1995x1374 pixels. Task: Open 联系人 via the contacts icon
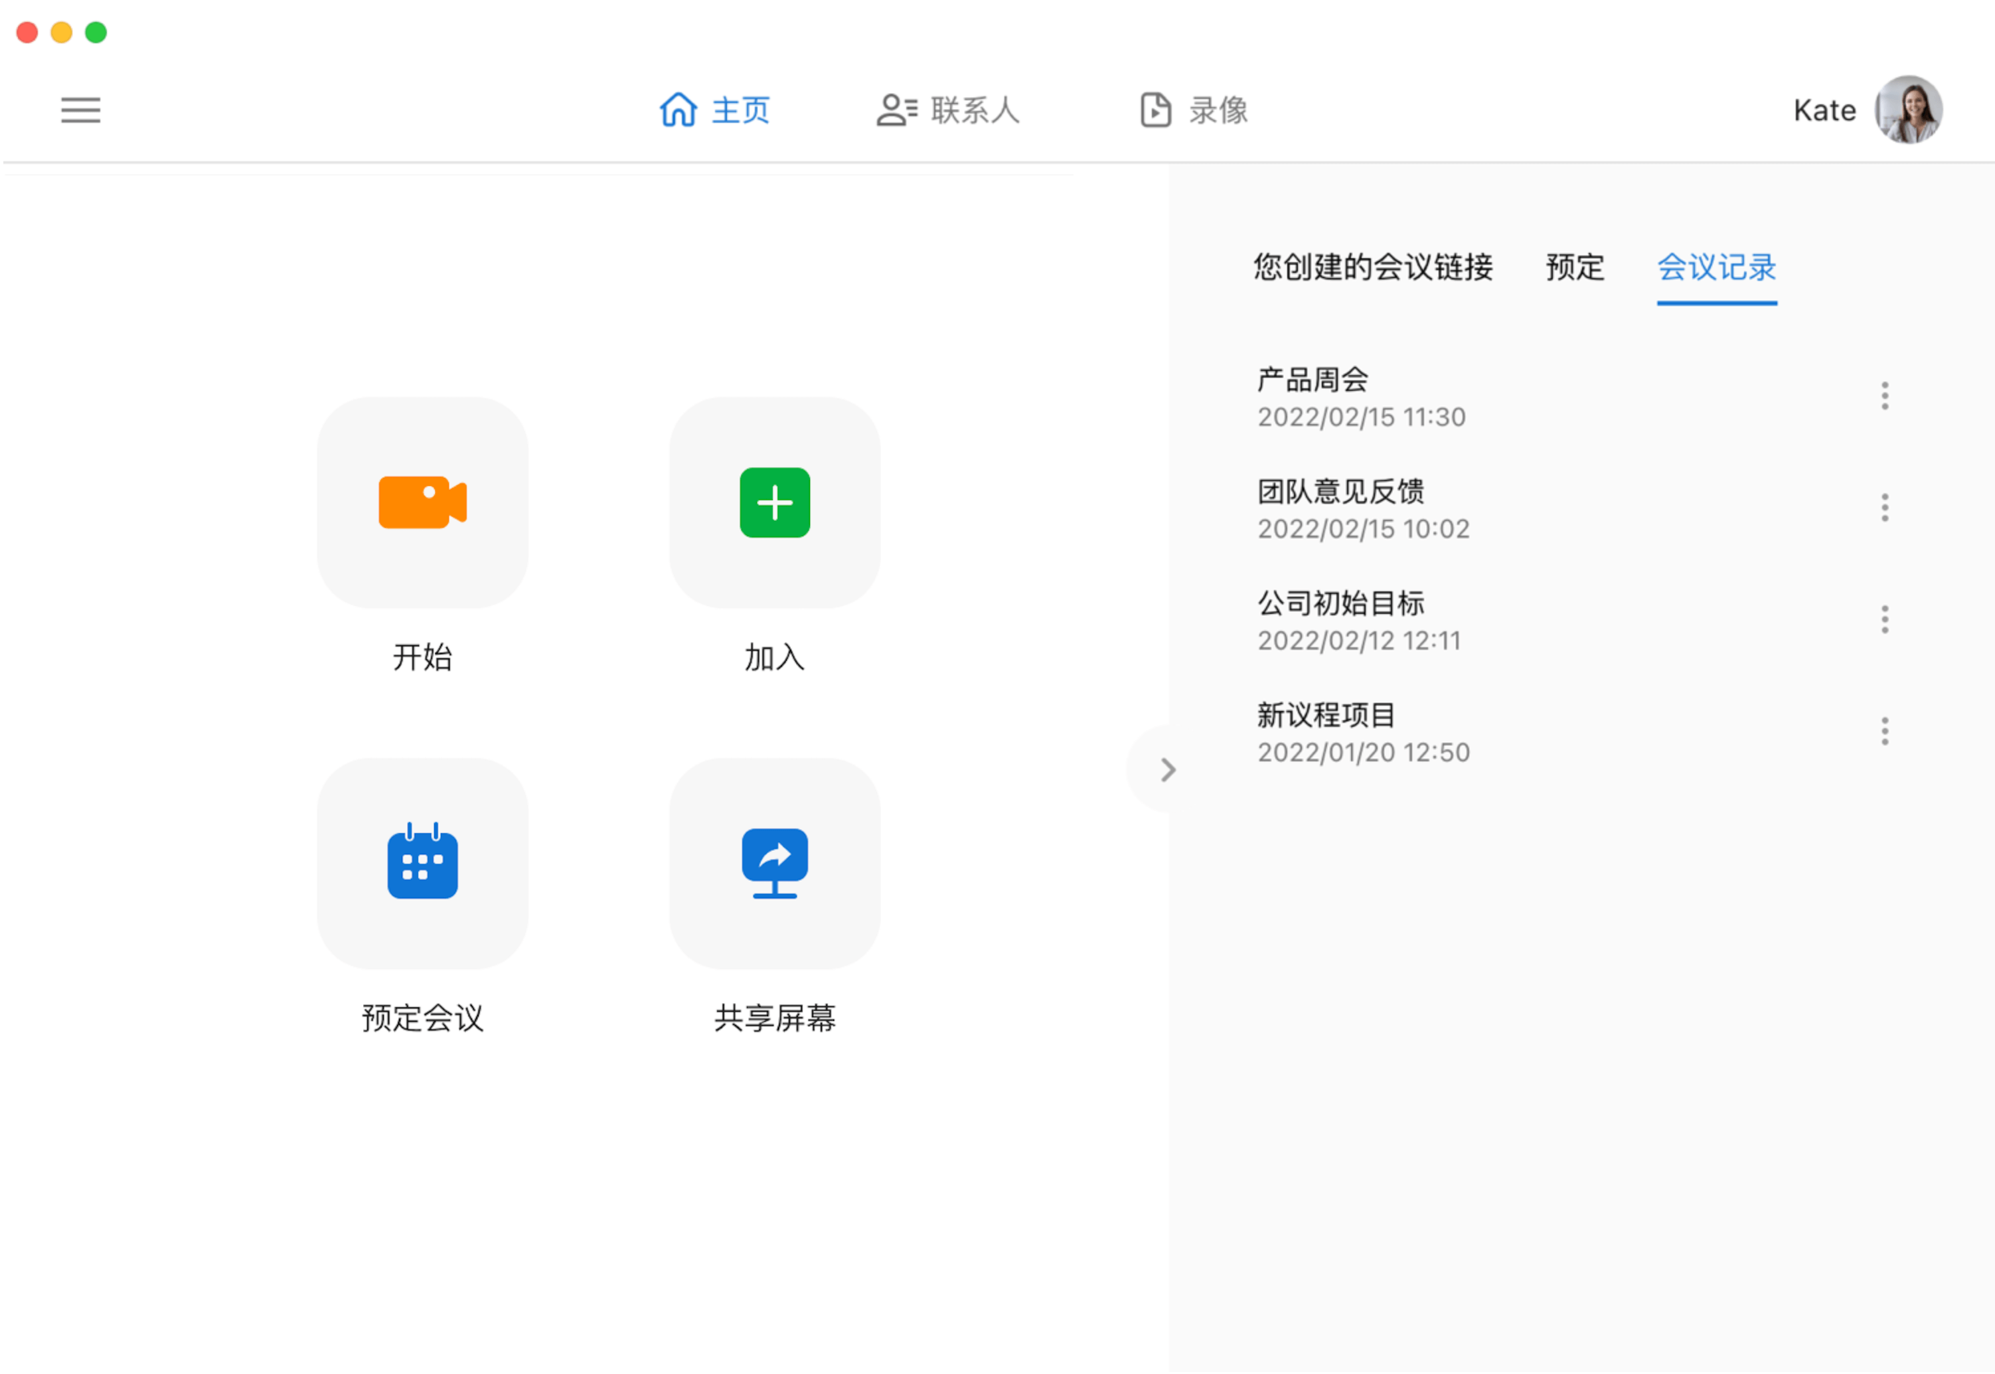(x=896, y=110)
